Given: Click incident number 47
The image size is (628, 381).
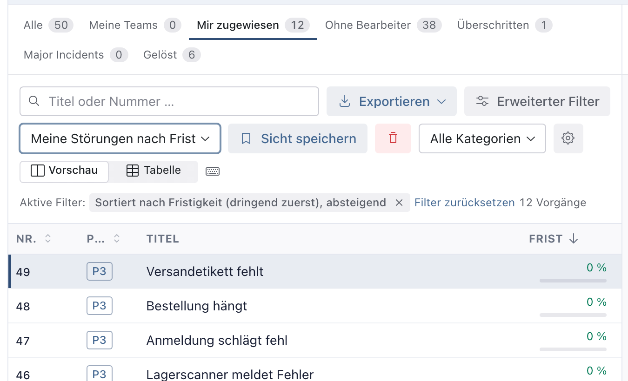Looking at the screenshot, I should tap(23, 341).
